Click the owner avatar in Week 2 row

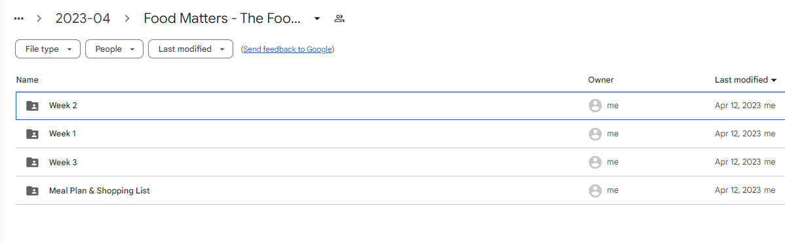[595, 106]
